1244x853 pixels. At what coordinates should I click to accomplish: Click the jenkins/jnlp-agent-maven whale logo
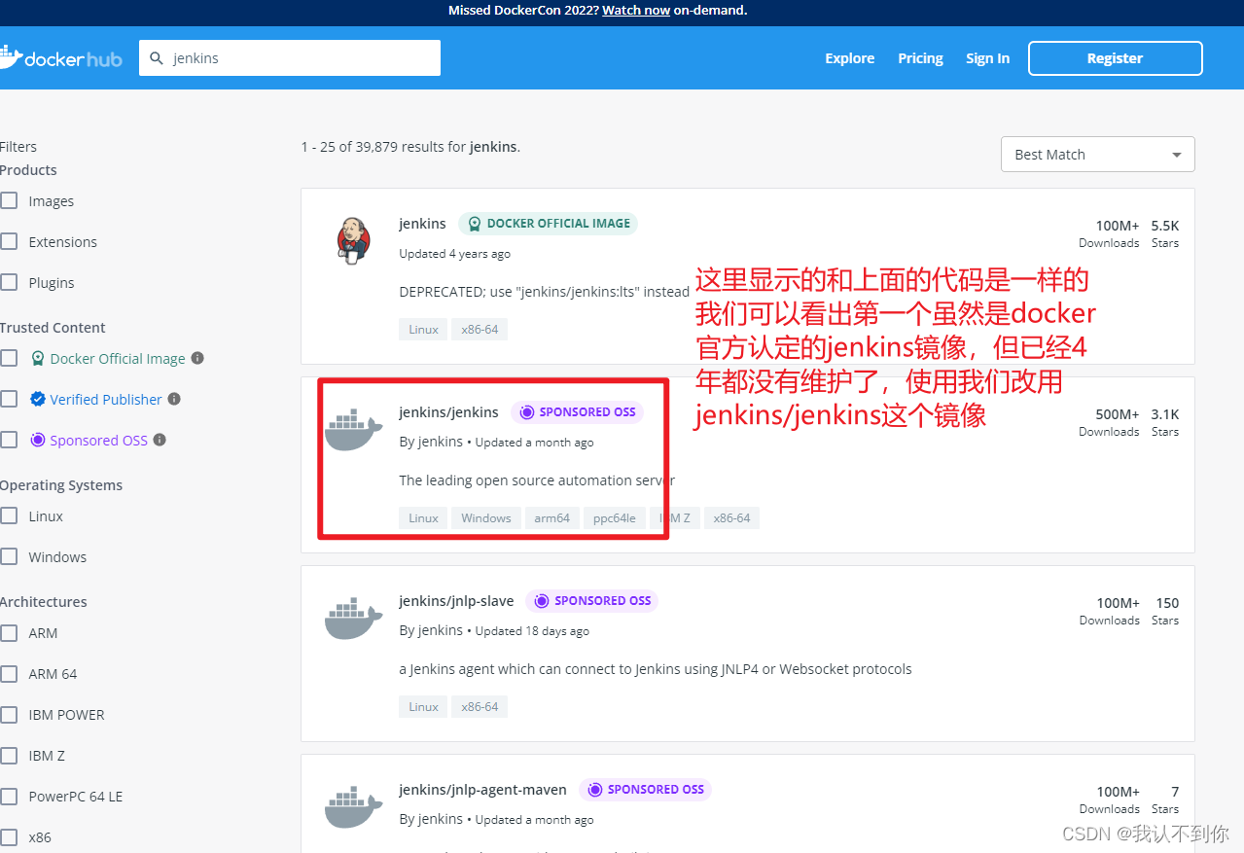pos(353,808)
